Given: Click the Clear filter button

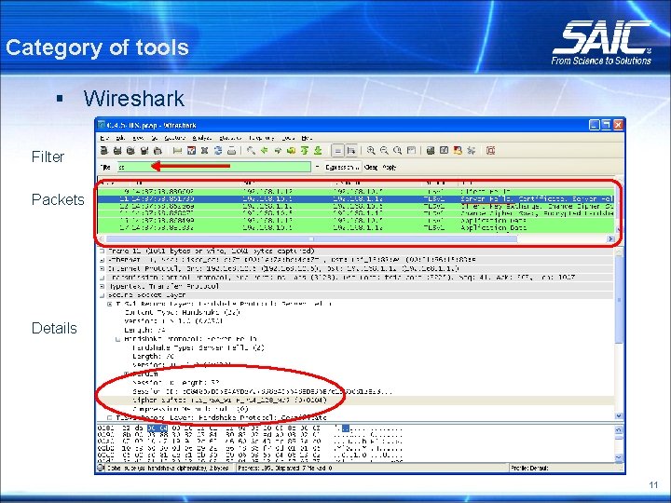Looking at the screenshot, I should (371, 168).
